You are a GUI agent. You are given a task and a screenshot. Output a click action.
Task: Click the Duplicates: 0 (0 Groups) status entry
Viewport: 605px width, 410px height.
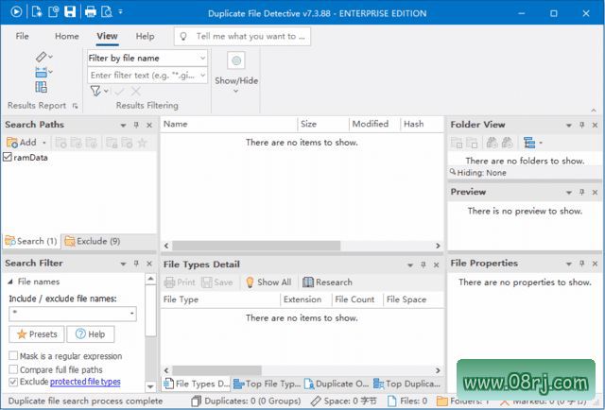pos(246,401)
